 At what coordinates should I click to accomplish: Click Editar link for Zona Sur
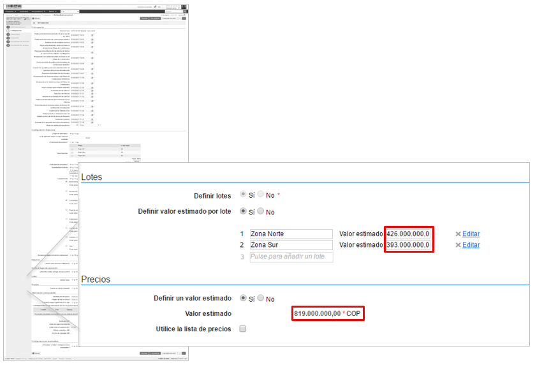click(x=471, y=245)
